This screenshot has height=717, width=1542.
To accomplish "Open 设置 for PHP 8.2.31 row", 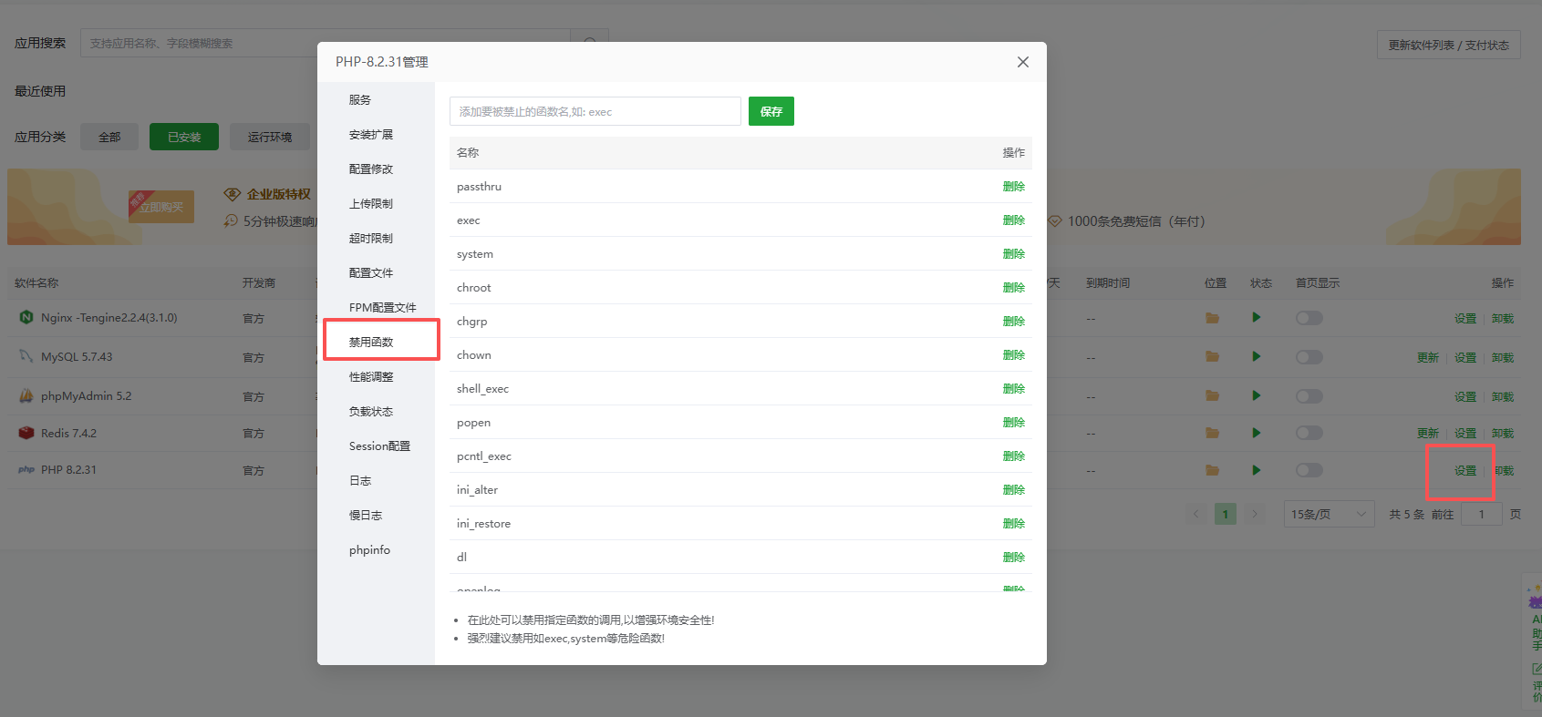I will tap(1465, 471).
